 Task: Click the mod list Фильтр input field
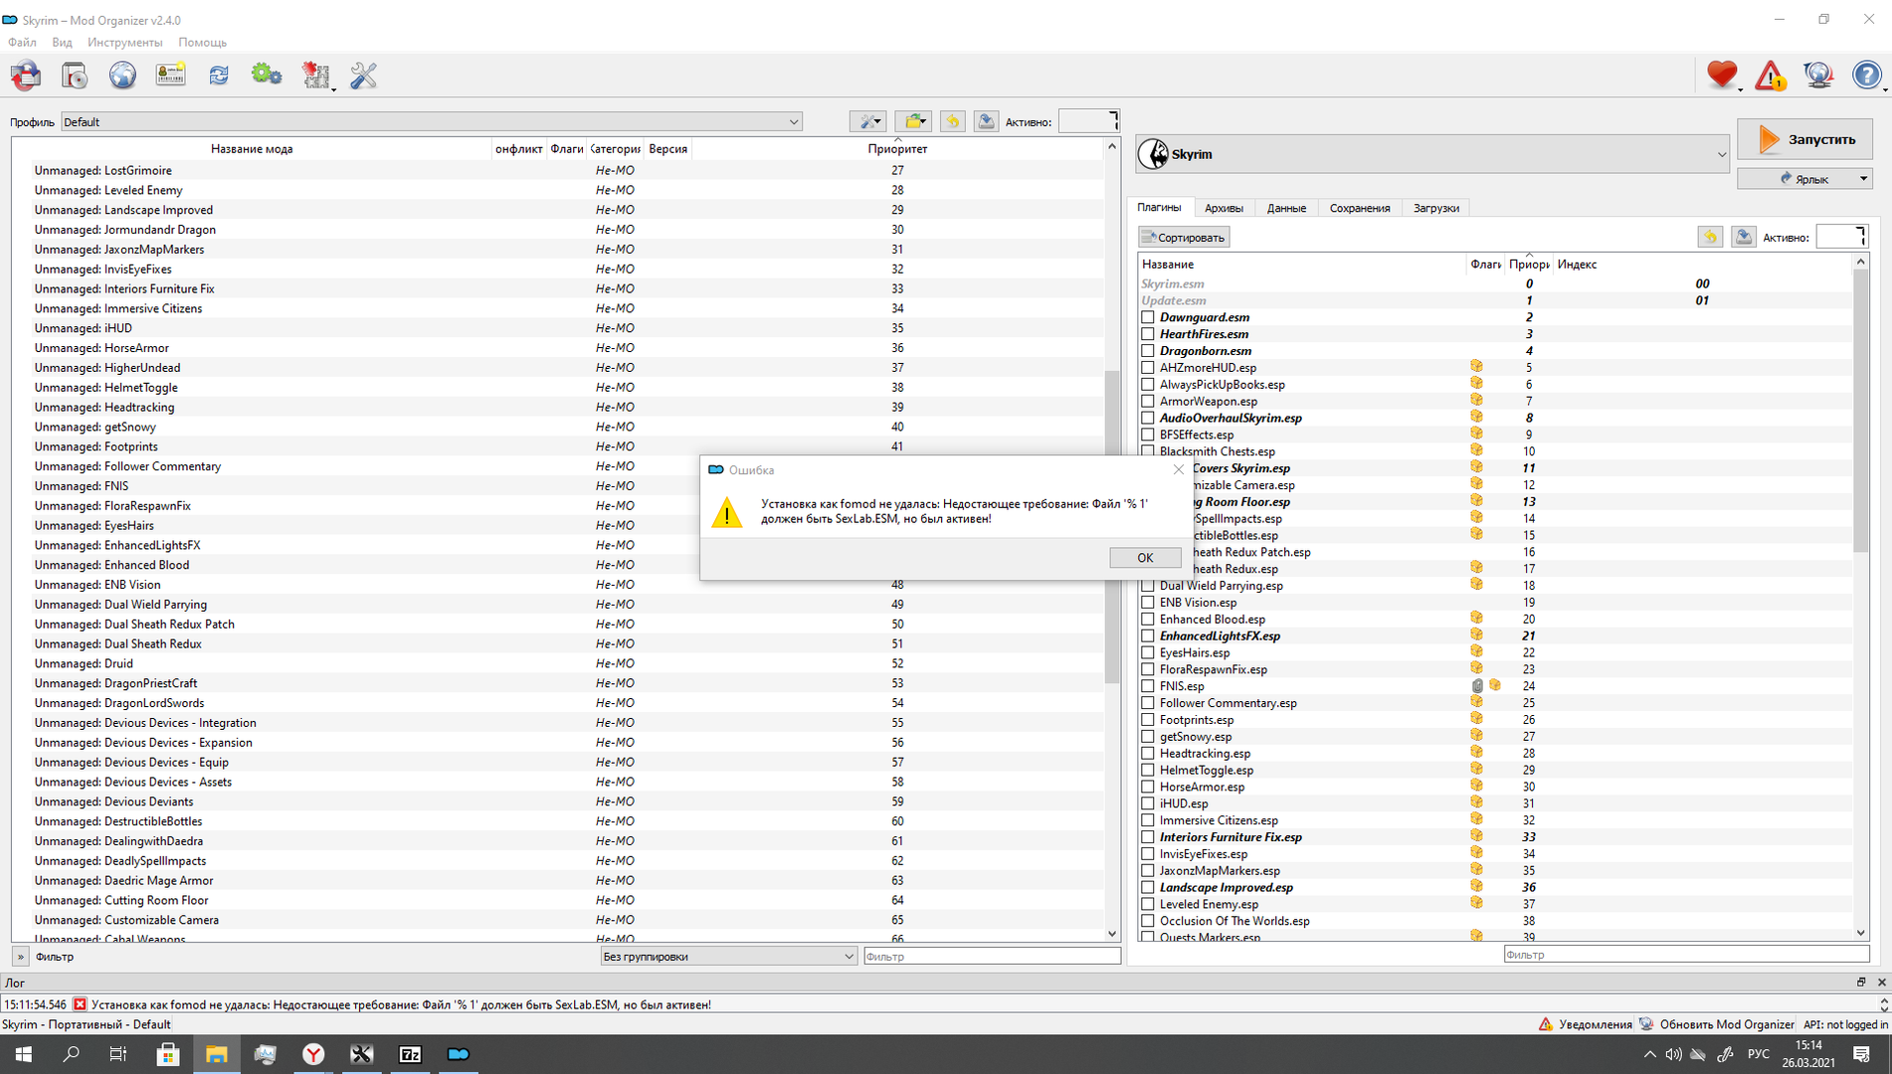[x=991, y=957]
